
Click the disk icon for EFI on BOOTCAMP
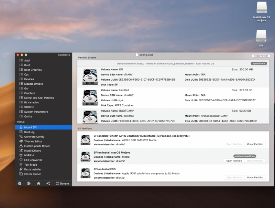click(85, 140)
